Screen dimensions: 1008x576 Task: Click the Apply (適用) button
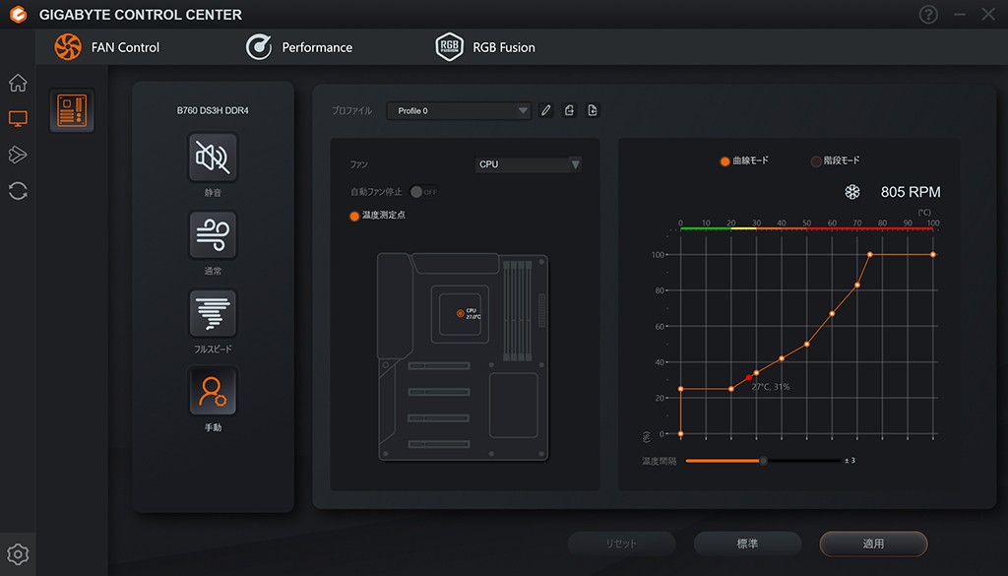[873, 544]
